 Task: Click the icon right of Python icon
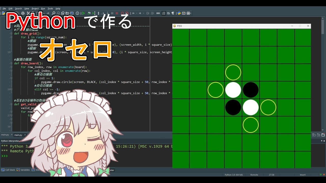(184, 13)
